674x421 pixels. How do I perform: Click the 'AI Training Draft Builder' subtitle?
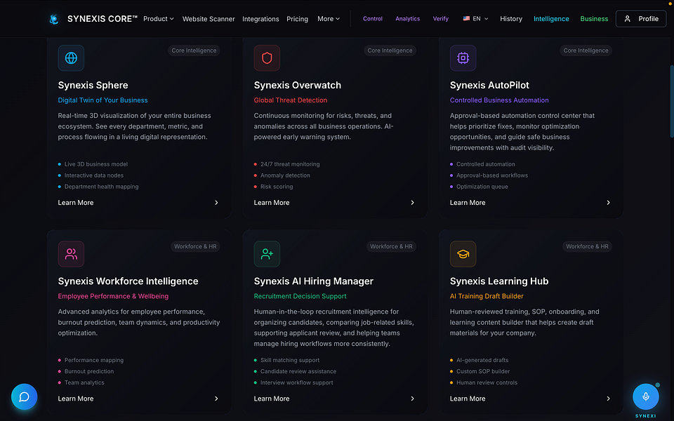coord(487,296)
